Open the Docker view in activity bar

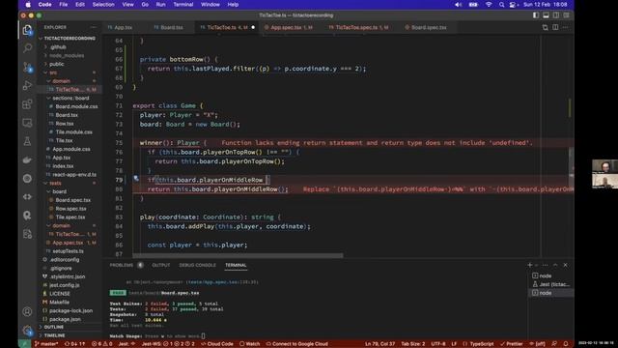(27, 159)
